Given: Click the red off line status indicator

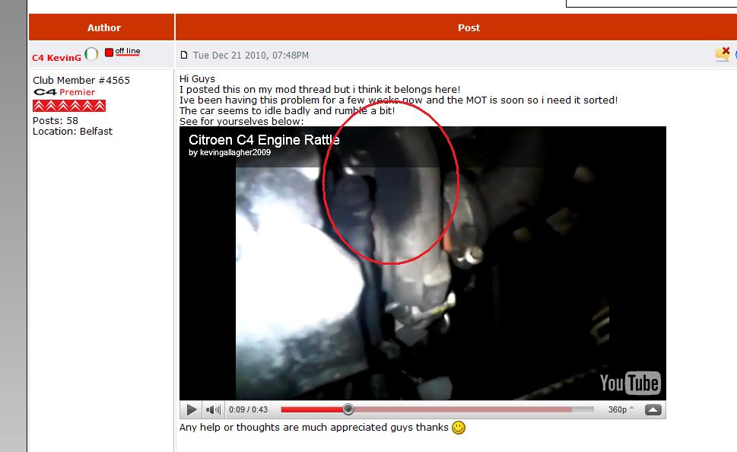Looking at the screenshot, I should pos(122,52).
